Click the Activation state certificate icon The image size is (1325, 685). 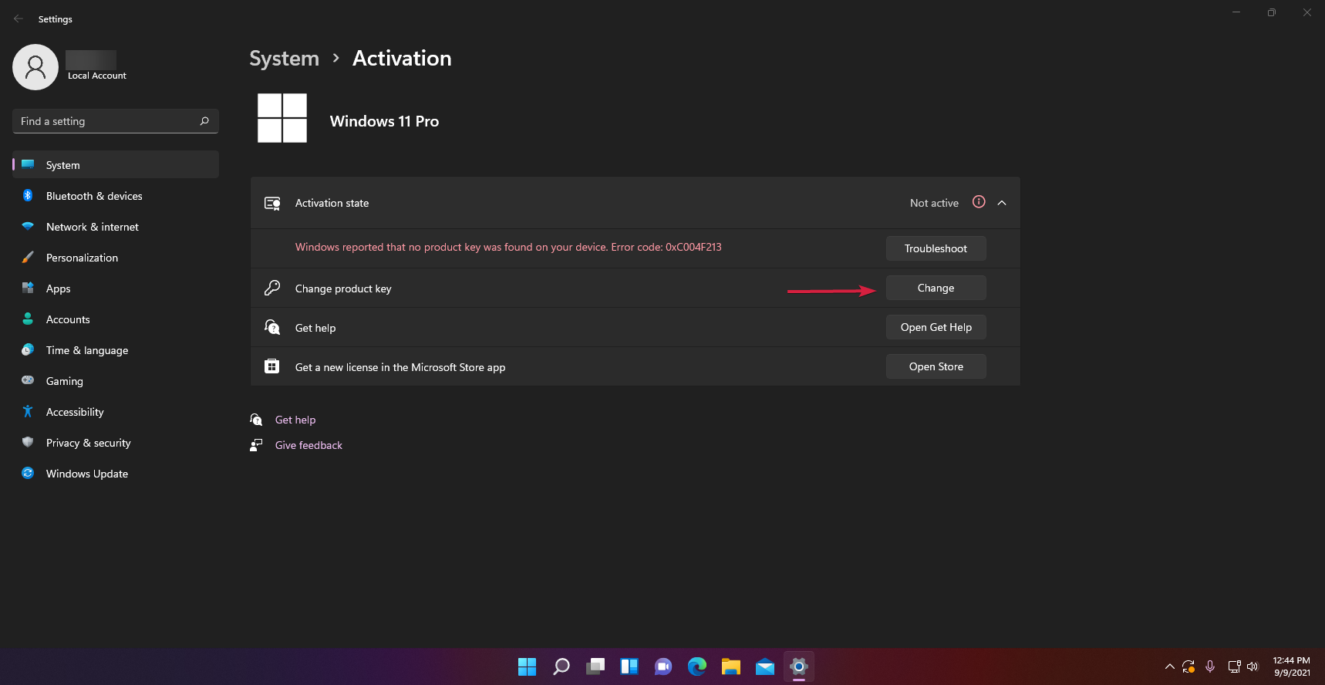pyautogui.click(x=272, y=203)
